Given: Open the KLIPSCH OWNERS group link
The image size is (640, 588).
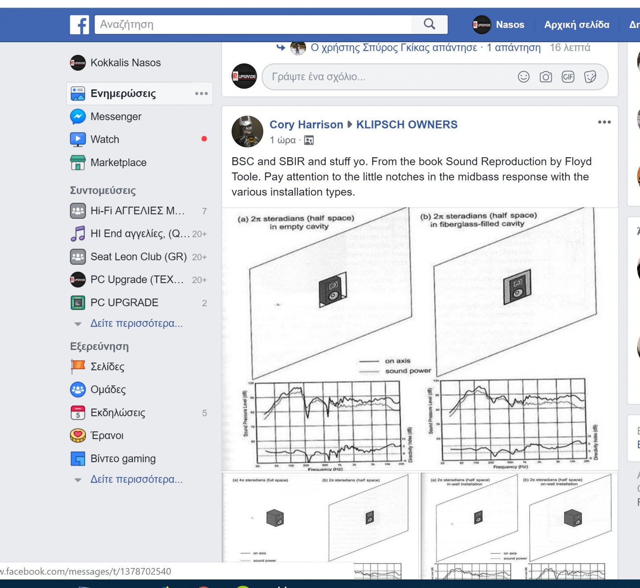Looking at the screenshot, I should [x=407, y=125].
